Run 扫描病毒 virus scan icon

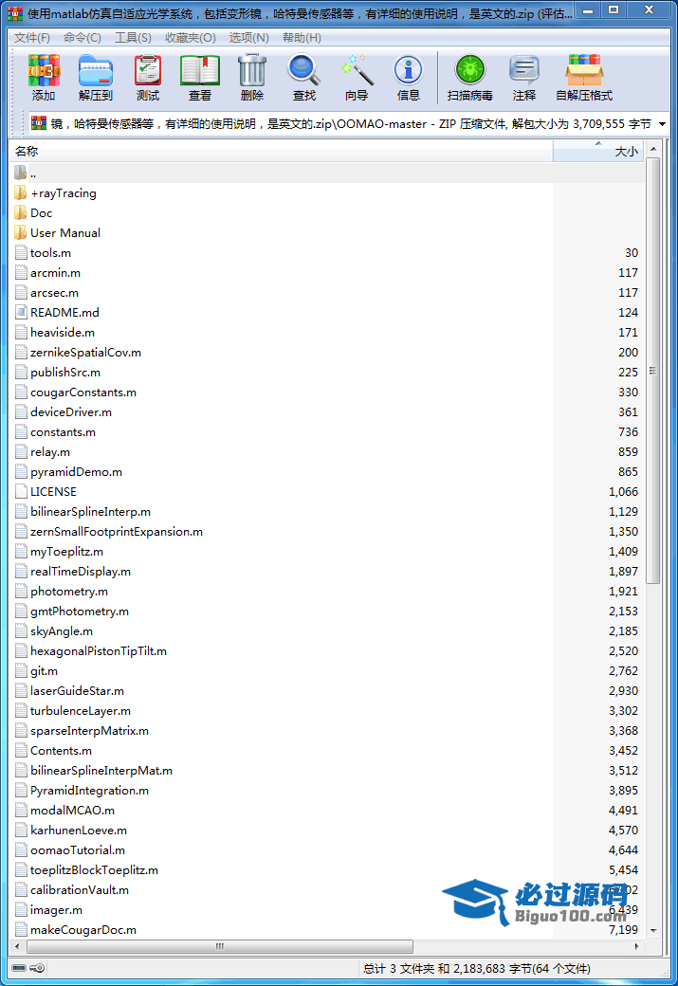tap(469, 70)
